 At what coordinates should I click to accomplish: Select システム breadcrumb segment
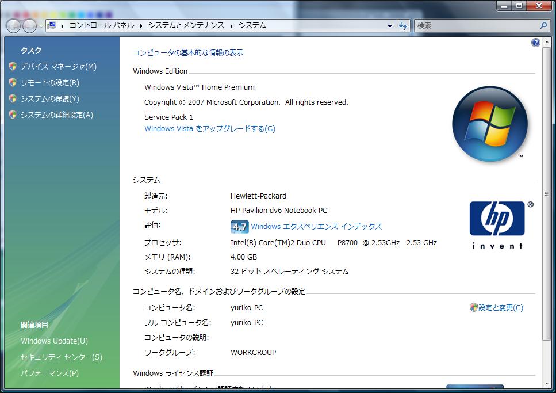[x=252, y=25]
